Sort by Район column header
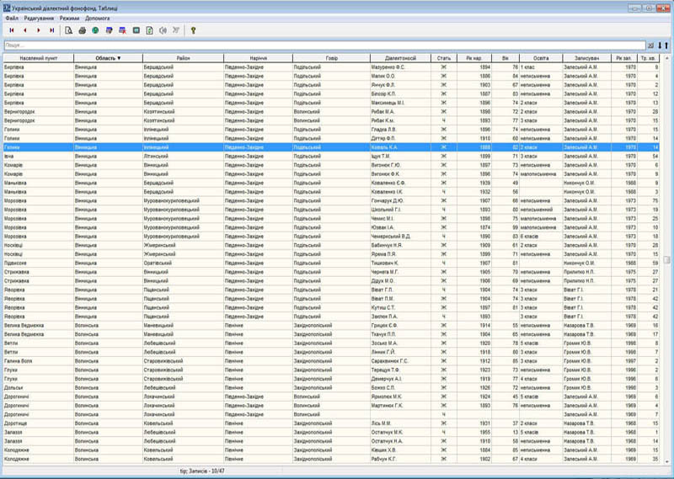The width and height of the screenshot is (674, 479). tap(183, 58)
